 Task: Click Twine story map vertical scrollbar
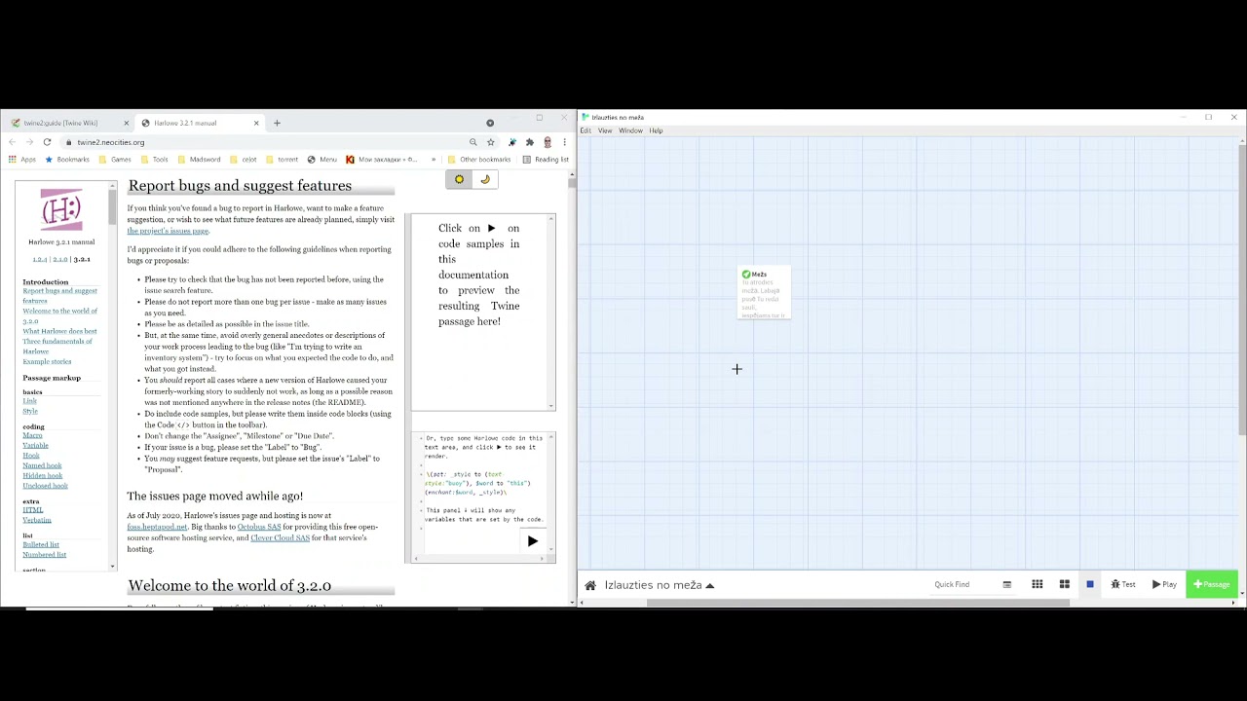tap(1242, 289)
